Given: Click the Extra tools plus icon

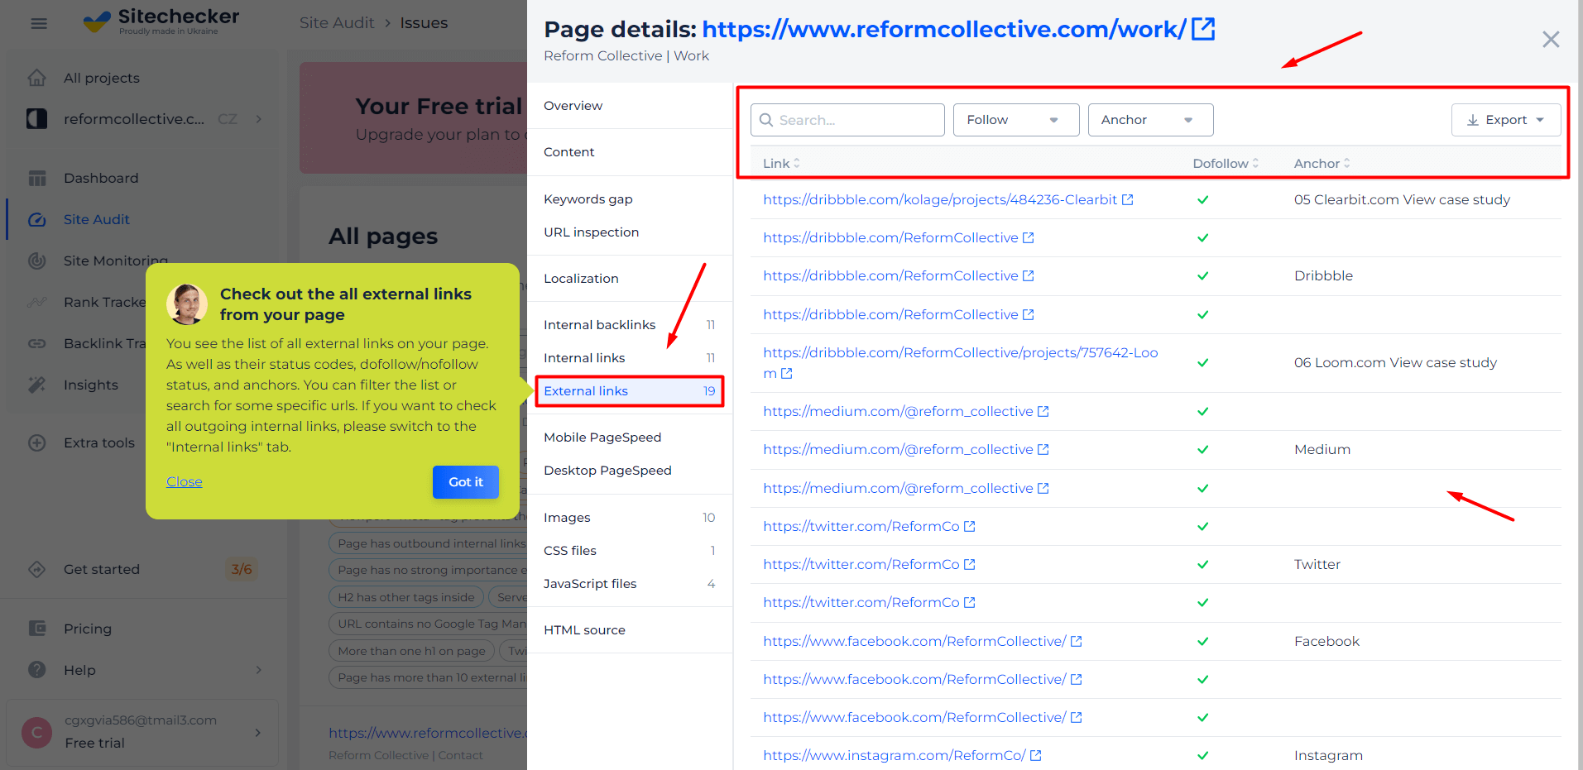Looking at the screenshot, I should click(37, 442).
